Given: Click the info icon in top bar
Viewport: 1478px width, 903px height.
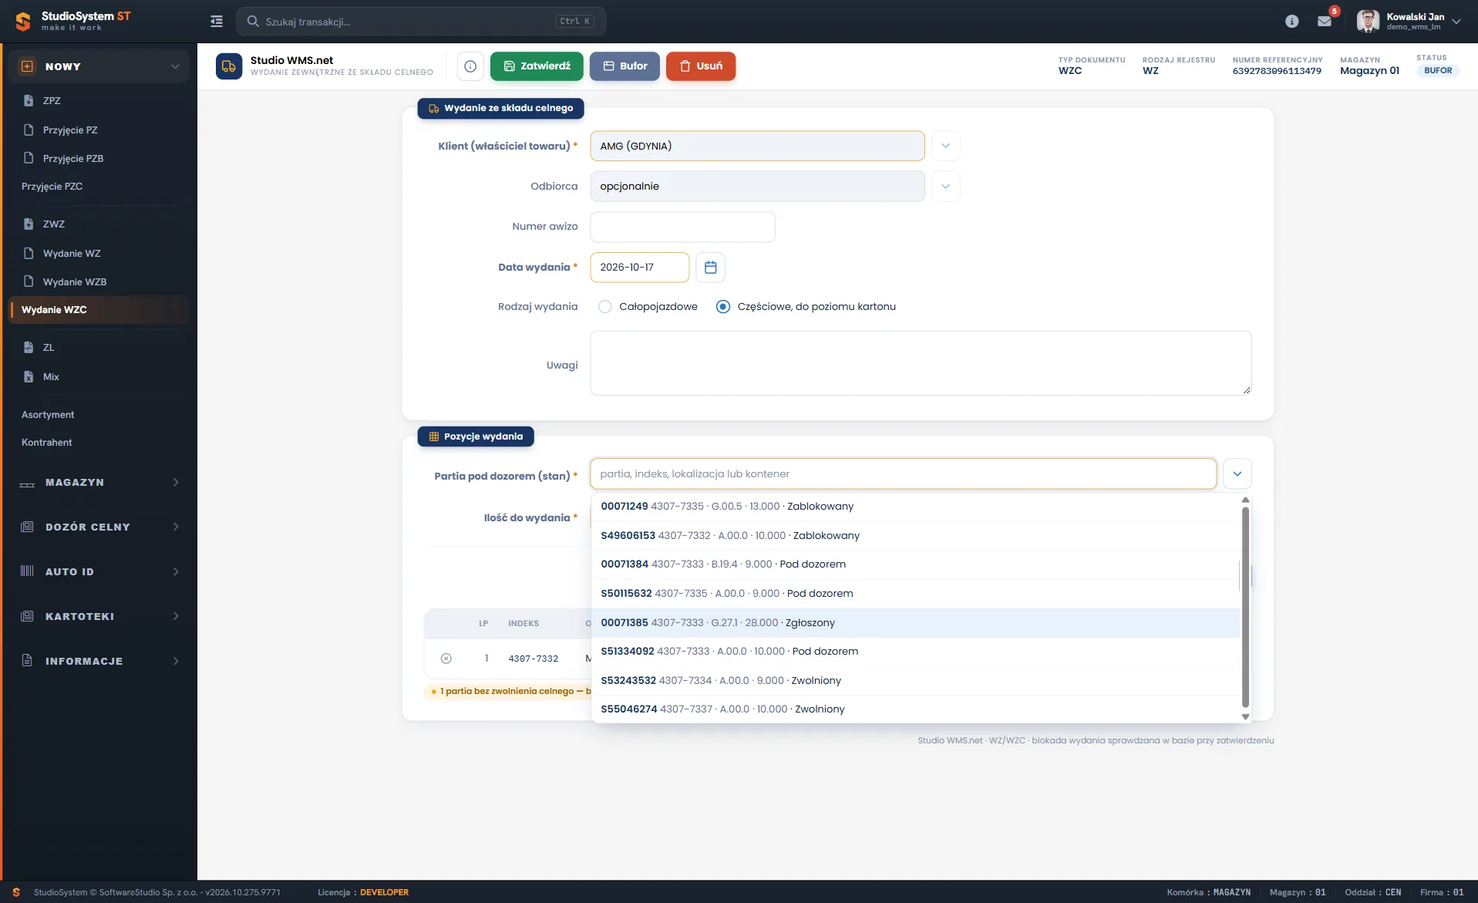Looking at the screenshot, I should coord(1292,22).
